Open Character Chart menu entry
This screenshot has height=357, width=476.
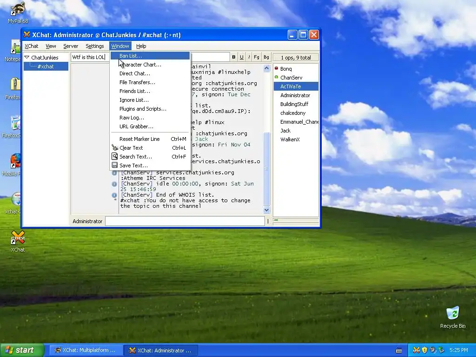(x=150, y=64)
